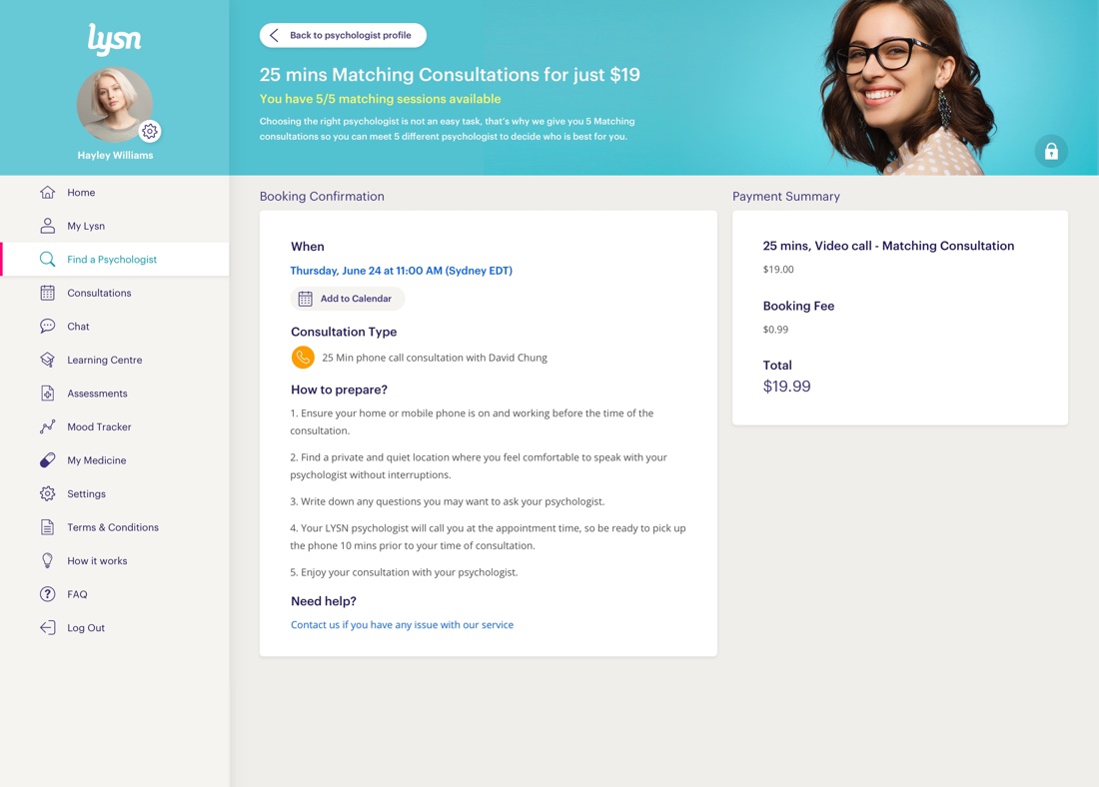Click the Learning Centre graduation cap icon
The height and width of the screenshot is (787, 1099).
click(47, 360)
